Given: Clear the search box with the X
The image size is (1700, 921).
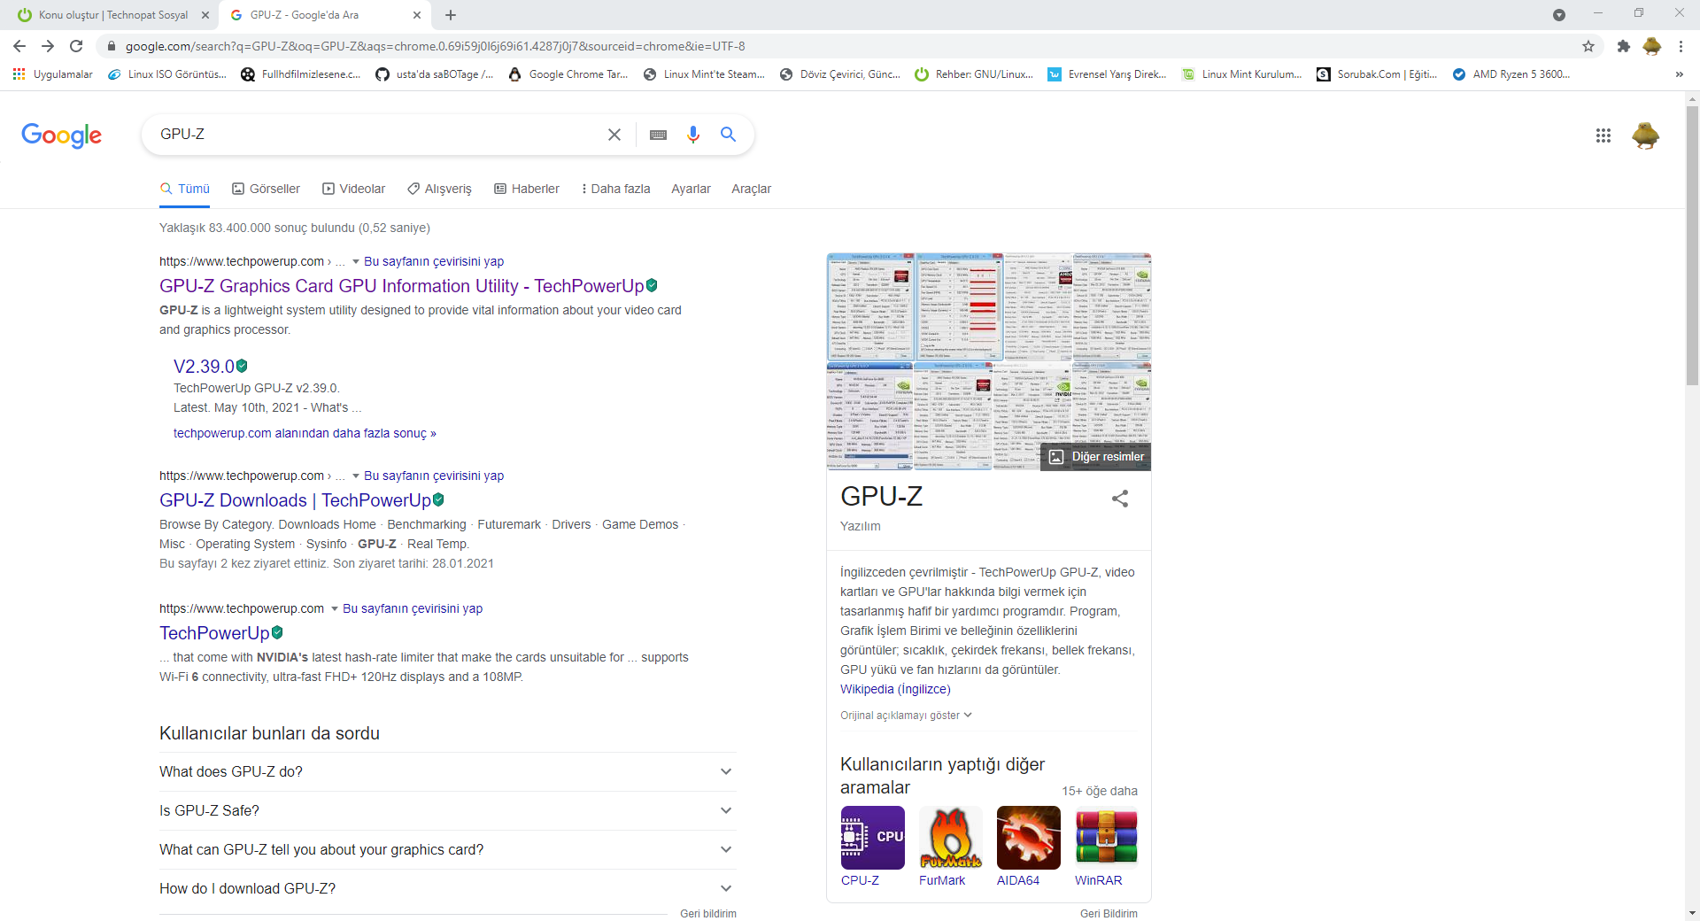Looking at the screenshot, I should [614, 135].
